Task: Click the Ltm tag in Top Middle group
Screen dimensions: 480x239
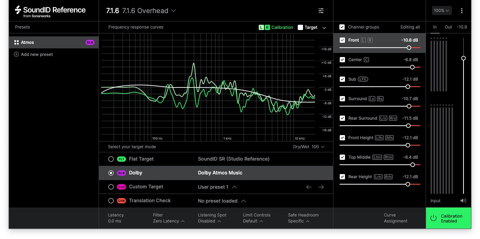Action: tap(377, 157)
